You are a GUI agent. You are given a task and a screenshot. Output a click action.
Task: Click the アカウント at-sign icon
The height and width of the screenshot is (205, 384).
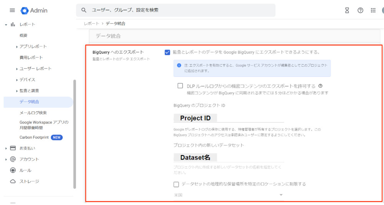[x=13, y=159]
